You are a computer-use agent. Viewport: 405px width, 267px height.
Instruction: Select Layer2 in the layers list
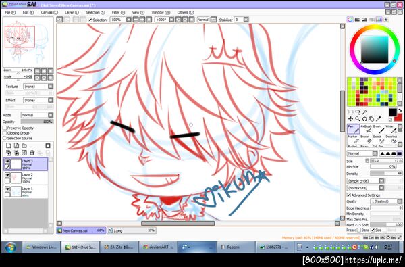click(x=26, y=178)
